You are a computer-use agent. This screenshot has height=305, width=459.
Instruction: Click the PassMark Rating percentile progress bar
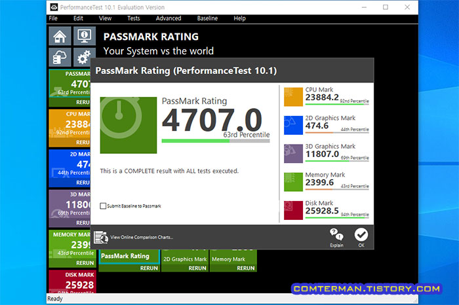216,141
